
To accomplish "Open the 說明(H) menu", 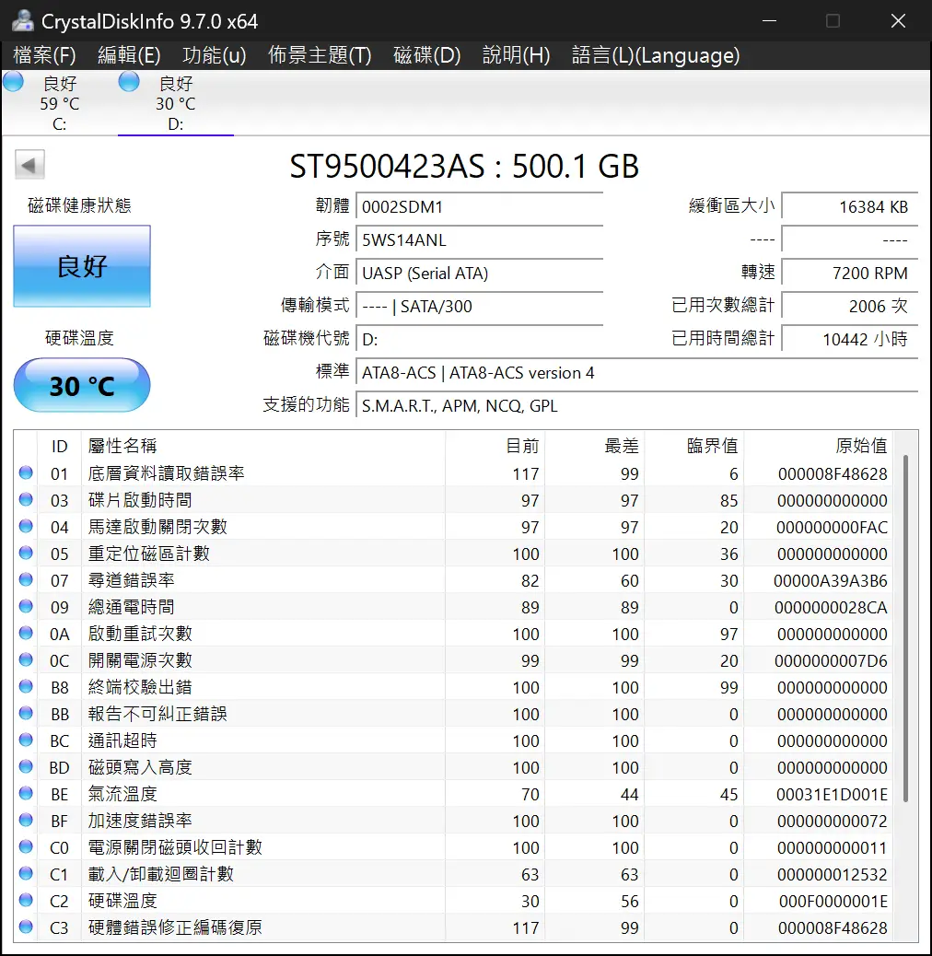I will 517,55.
